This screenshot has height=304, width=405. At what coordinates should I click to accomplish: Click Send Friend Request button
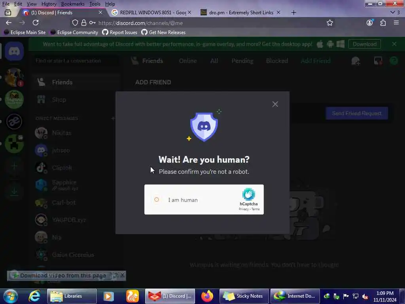[357, 113]
